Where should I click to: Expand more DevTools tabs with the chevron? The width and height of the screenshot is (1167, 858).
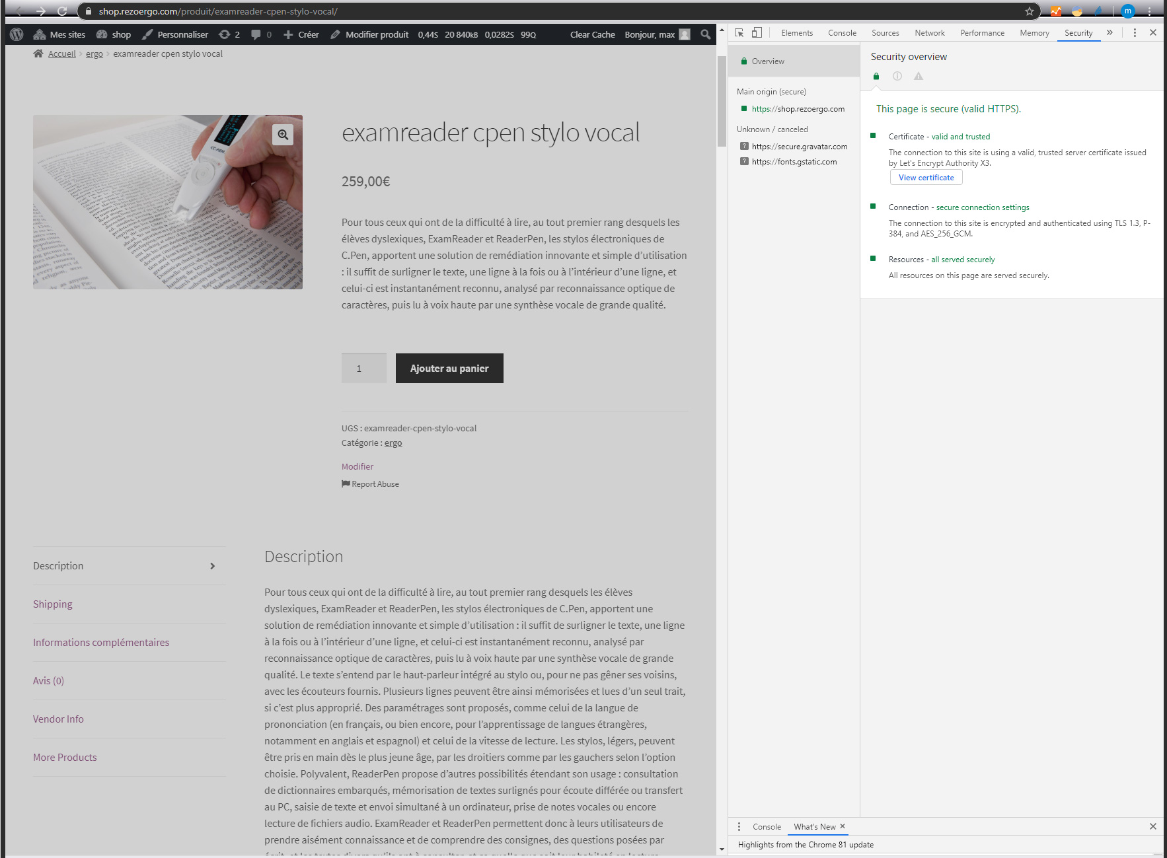(1110, 32)
